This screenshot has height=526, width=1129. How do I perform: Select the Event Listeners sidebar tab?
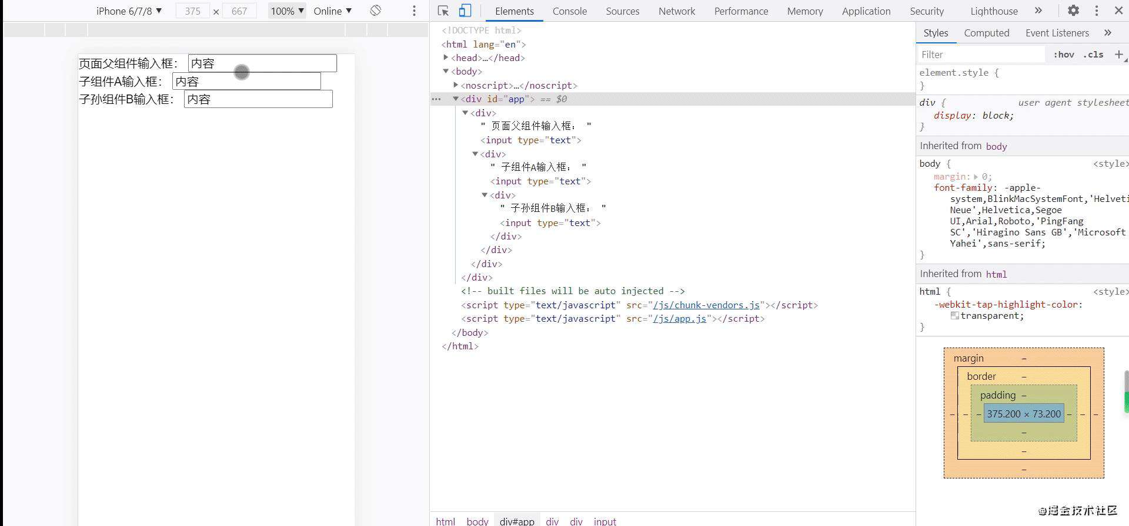click(x=1057, y=33)
